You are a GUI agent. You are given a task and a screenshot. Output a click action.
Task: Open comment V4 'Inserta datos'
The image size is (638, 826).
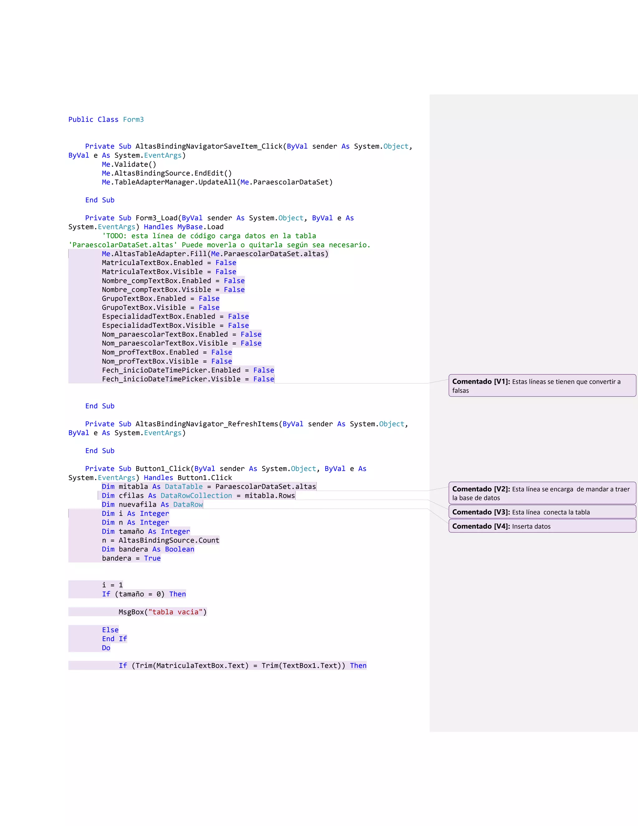(x=542, y=526)
